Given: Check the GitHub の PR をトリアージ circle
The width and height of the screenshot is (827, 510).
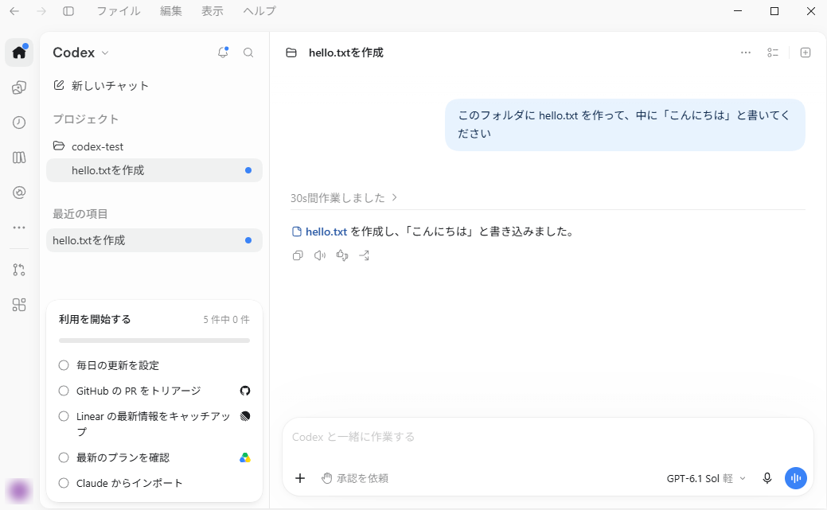Looking at the screenshot, I should (x=64, y=391).
